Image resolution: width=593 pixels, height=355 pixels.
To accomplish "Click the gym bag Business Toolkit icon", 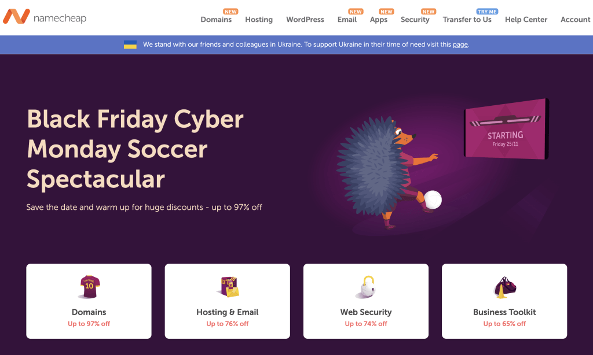I will pyautogui.click(x=504, y=287).
